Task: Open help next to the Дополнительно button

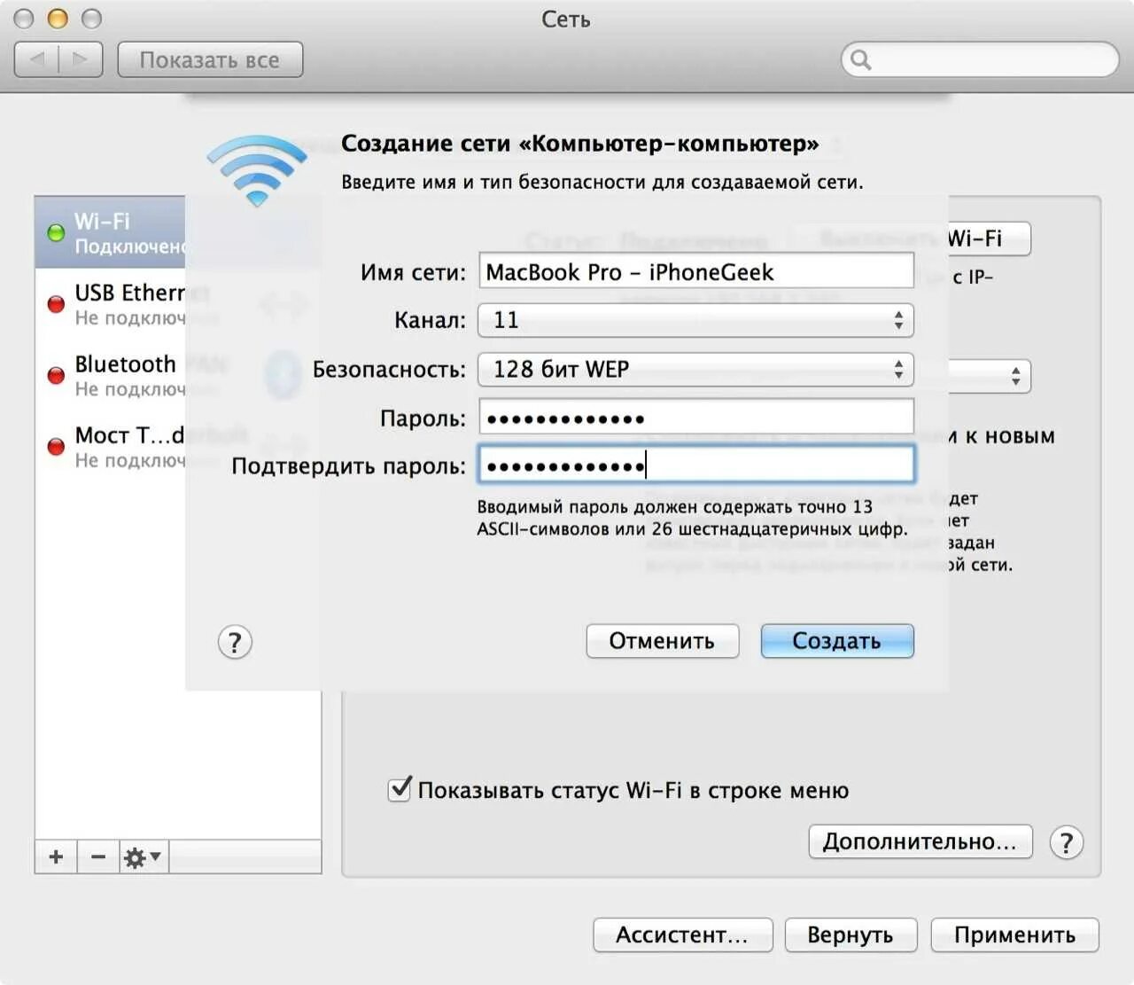Action: [x=1067, y=842]
